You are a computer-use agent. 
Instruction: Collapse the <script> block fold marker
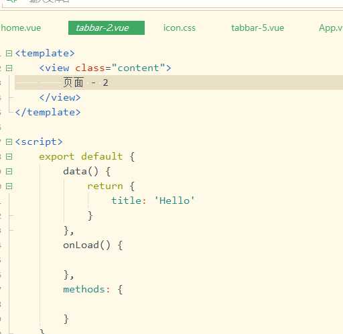tap(9, 142)
